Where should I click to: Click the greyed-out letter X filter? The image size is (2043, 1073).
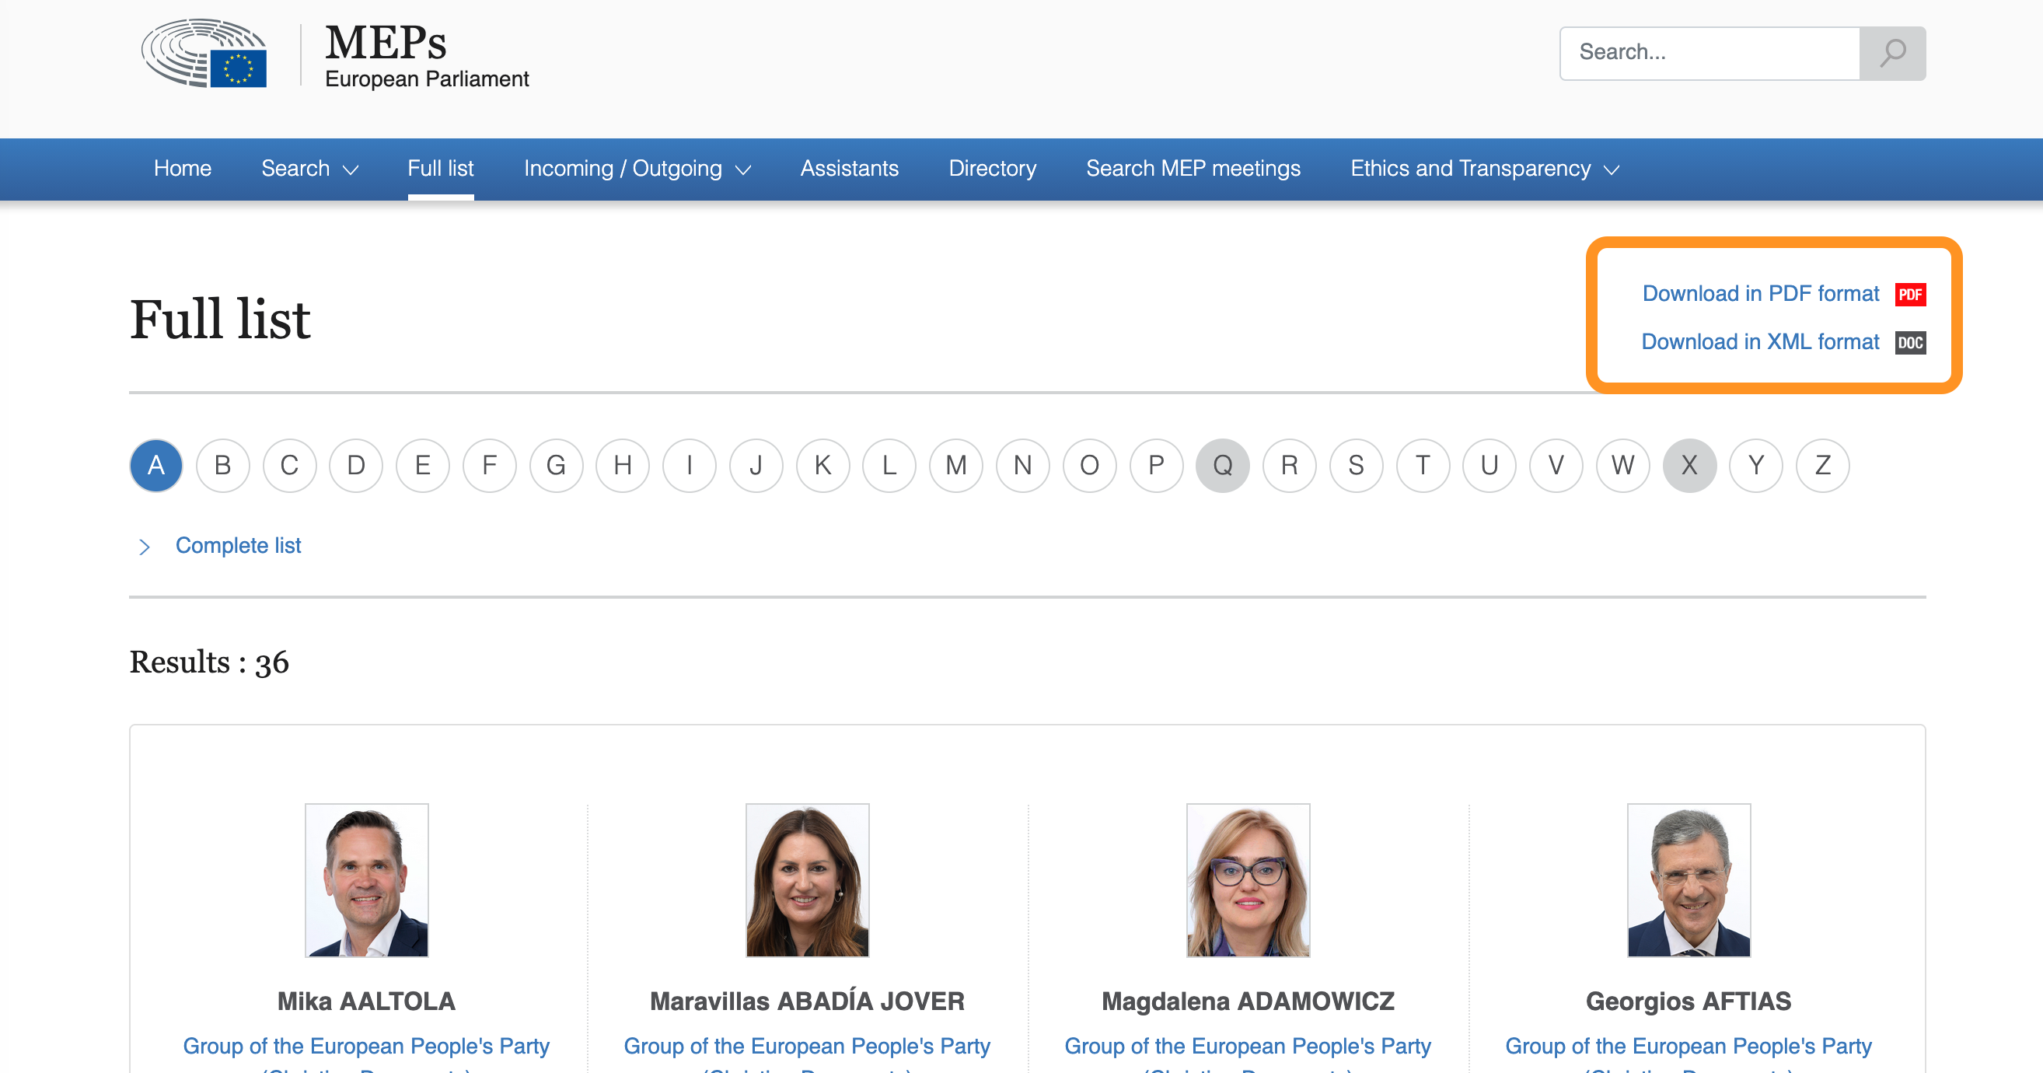click(1689, 466)
